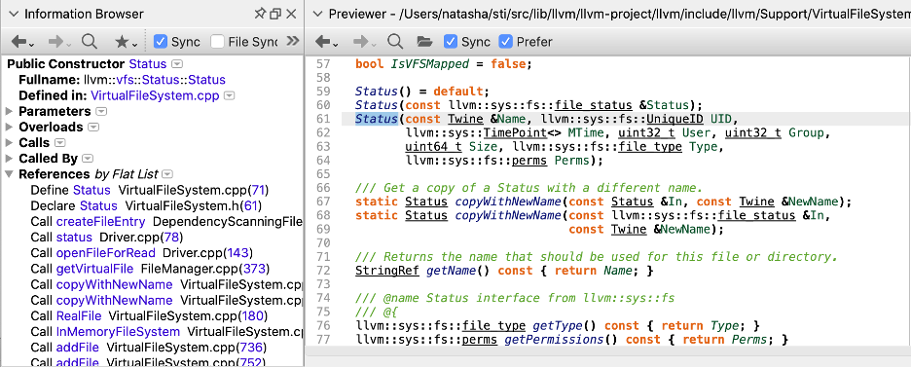Click vfs namespace link in Fullname

click(x=127, y=80)
